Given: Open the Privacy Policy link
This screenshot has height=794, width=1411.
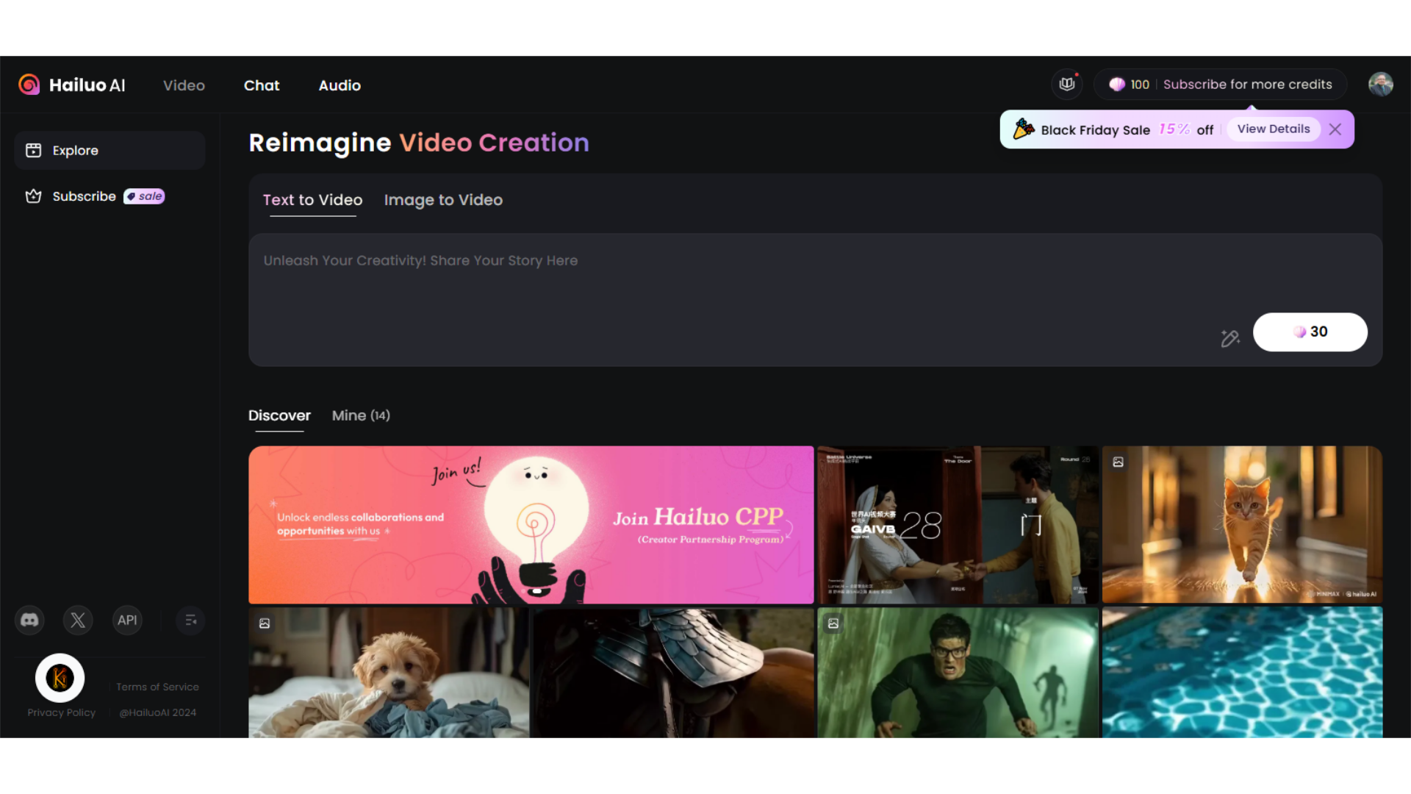Looking at the screenshot, I should [x=62, y=712].
